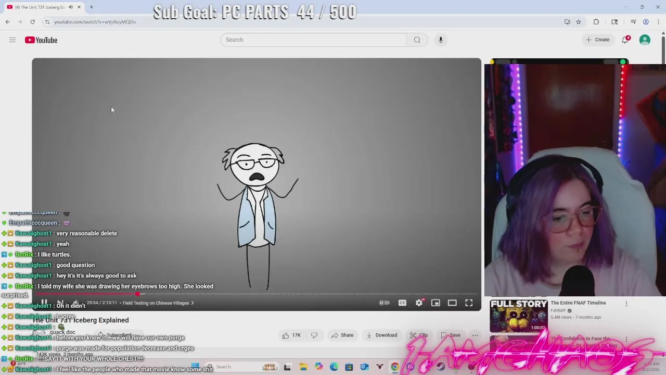Image resolution: width=666 pixels, height=375 pixels.
Task: Save the video to a playlist
Action: 451,335
